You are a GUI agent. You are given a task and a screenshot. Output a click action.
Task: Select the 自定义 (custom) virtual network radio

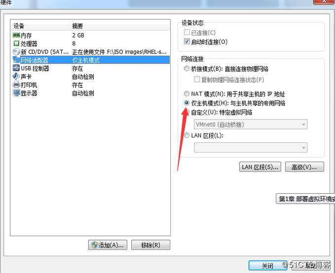pyautogui.click(x=187, y=112)
